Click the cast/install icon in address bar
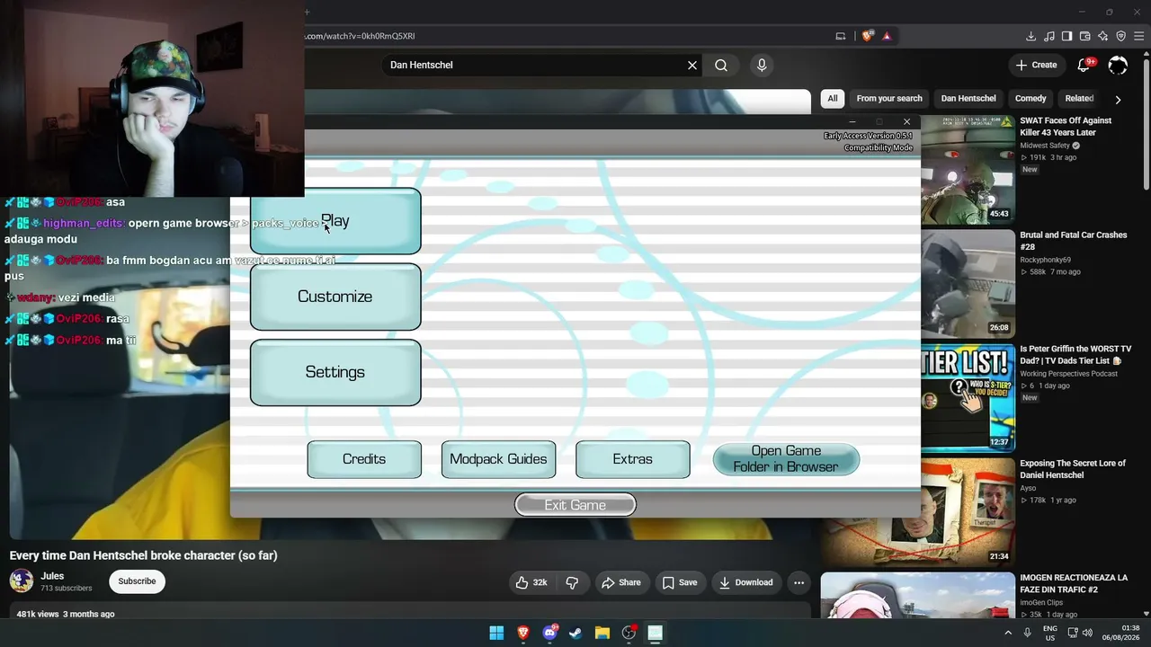The width and height of the screenshot is (1151, 647). 841,36
